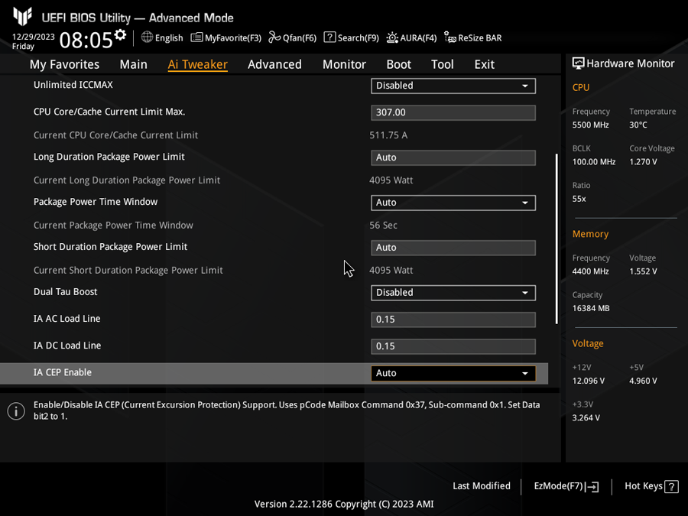This screenshot has width=688, height=516.
Task: Select the IA CEP Enable label
Action: point(63,372)
